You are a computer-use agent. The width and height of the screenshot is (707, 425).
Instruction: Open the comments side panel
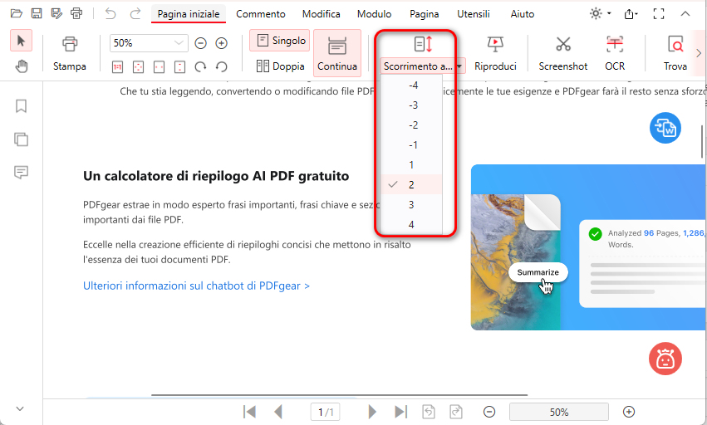[22, 172]
